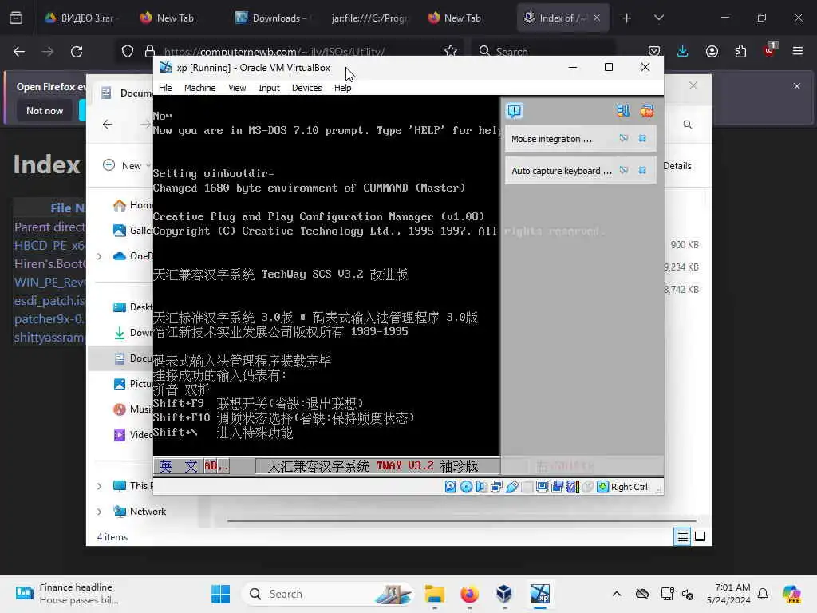Viewport: 817px width, 613px height.
Task: Expand the This PC tree item
Action: (x=99, y=486)
